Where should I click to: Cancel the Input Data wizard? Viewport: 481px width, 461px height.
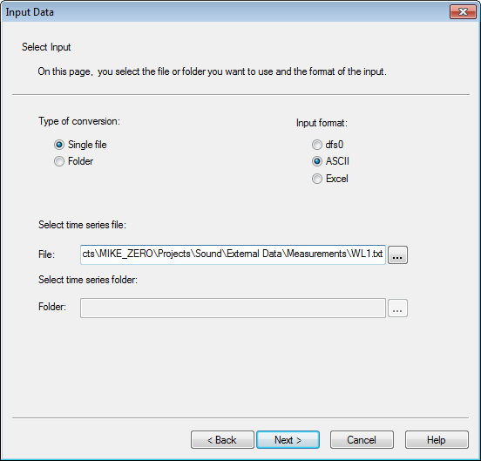(362, 440)
